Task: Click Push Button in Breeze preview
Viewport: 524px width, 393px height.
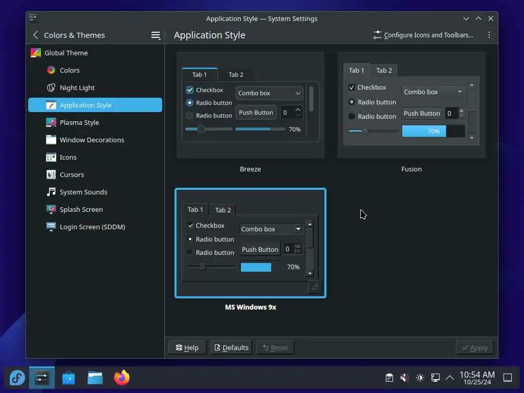Action: [x=256, y=112]
